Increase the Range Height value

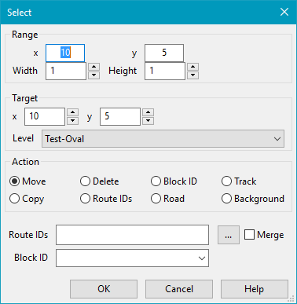tap(192, 67)
